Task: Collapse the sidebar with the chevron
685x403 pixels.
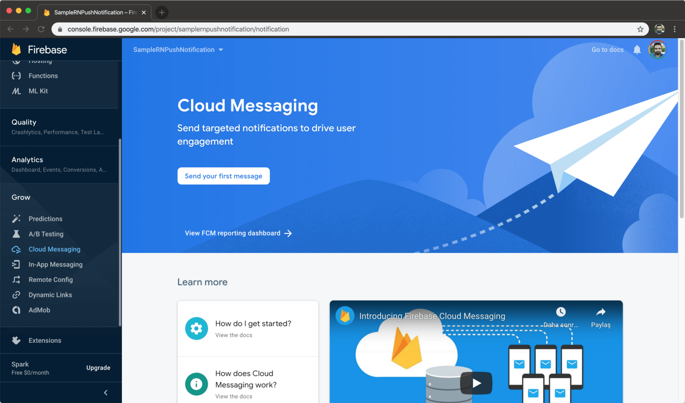Action: 106,392
